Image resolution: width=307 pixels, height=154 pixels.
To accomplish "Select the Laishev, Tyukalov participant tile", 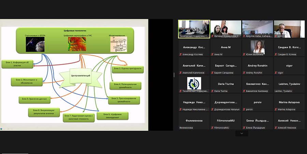I will (289, 84).
